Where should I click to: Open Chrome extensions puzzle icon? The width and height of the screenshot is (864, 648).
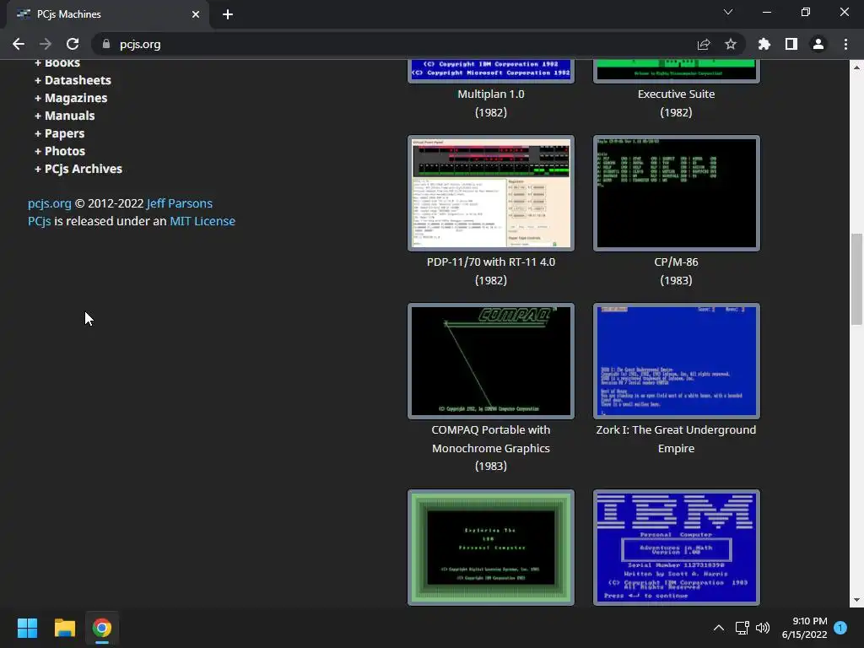click(x=764, y=44)
